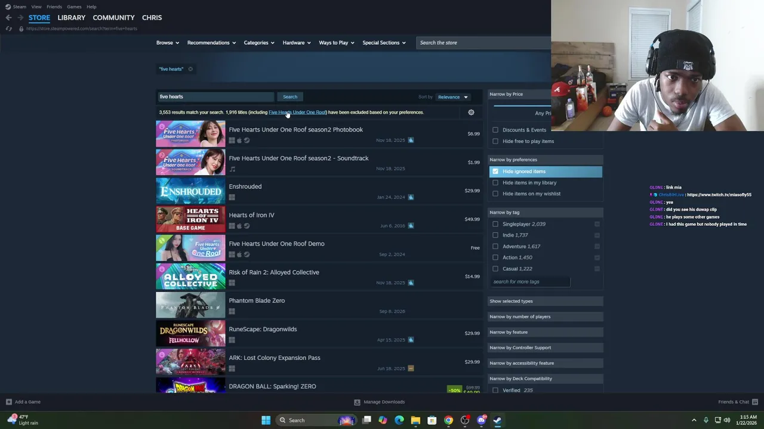Click the Search button beside the term
Viewport: 764px width, 429px height.
pyautogui.click(x=290, y=97)
